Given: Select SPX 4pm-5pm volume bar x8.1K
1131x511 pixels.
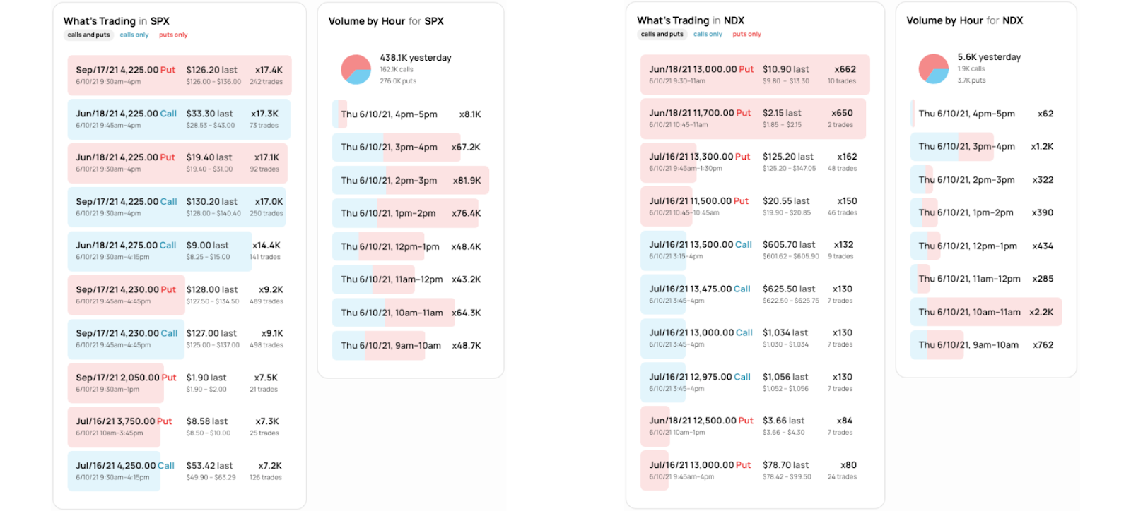Looking at the screenshot, I should coord(411,114).
